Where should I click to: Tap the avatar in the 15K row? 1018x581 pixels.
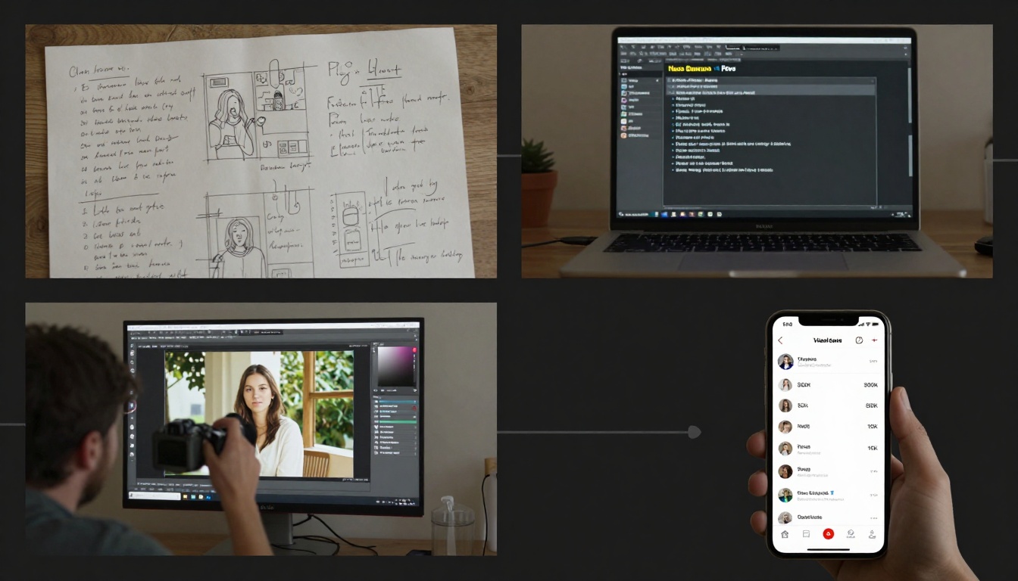tap(785, 449)
